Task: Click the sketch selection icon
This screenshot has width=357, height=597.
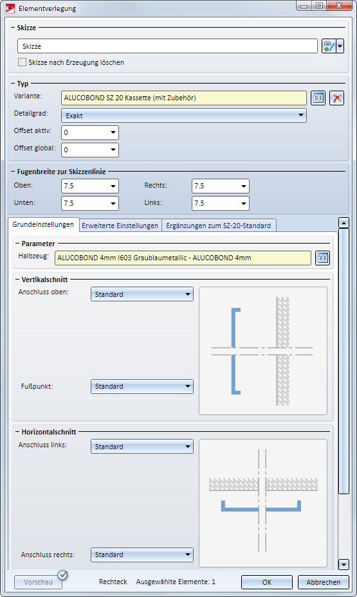Action: (329, 46)
